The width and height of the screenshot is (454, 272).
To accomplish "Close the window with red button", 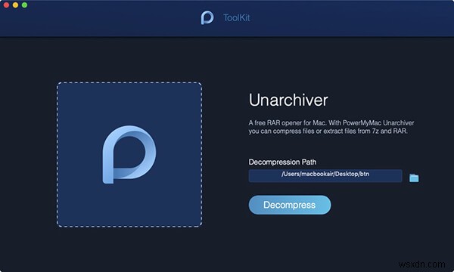I will 6,5.
